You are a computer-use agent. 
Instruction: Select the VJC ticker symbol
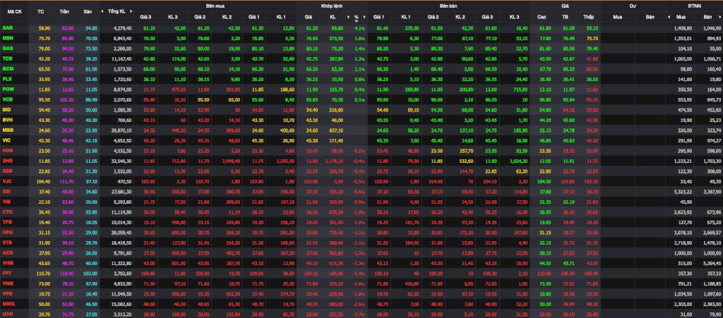click(7, 181)
